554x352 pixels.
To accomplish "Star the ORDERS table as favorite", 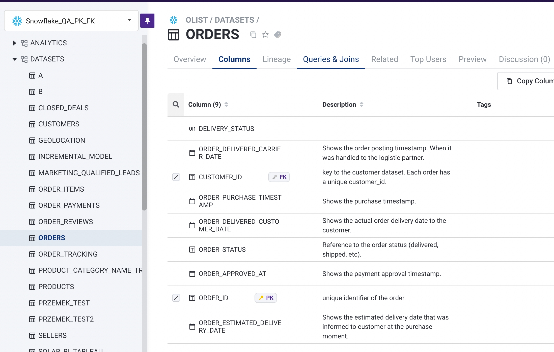I will (265, 34).
